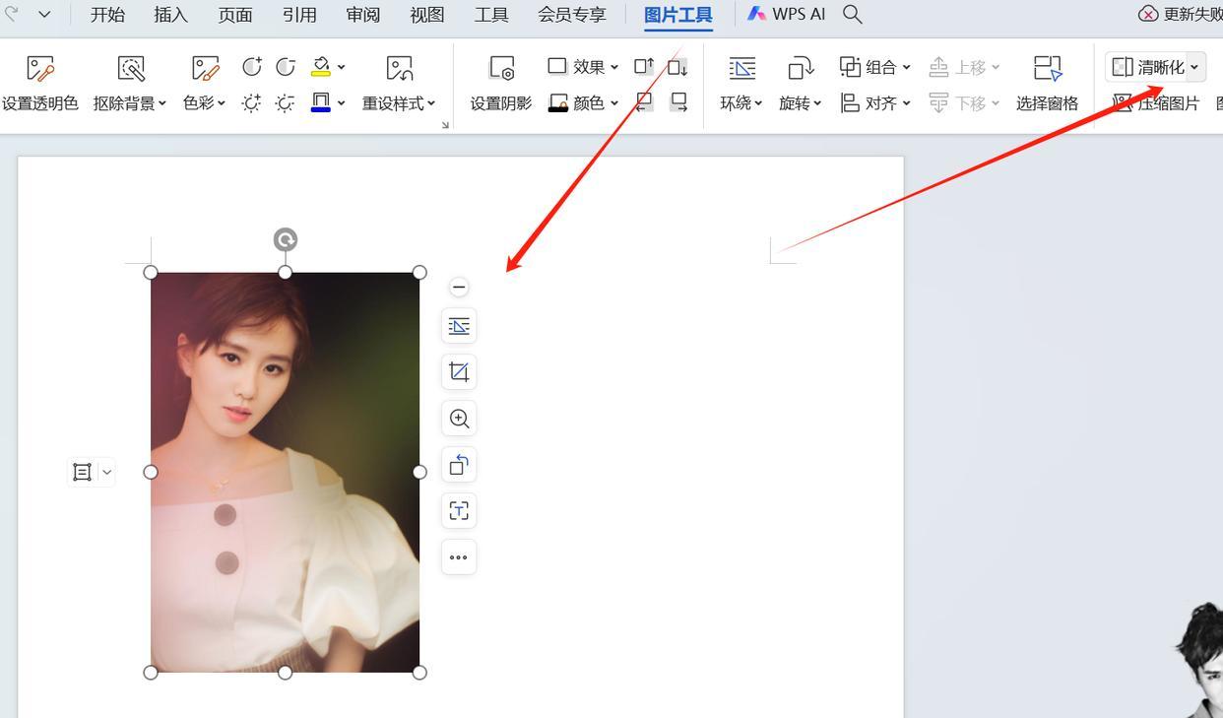Increase the picture contrast
The image size is (1223, 718).
(x=252, y=67)
